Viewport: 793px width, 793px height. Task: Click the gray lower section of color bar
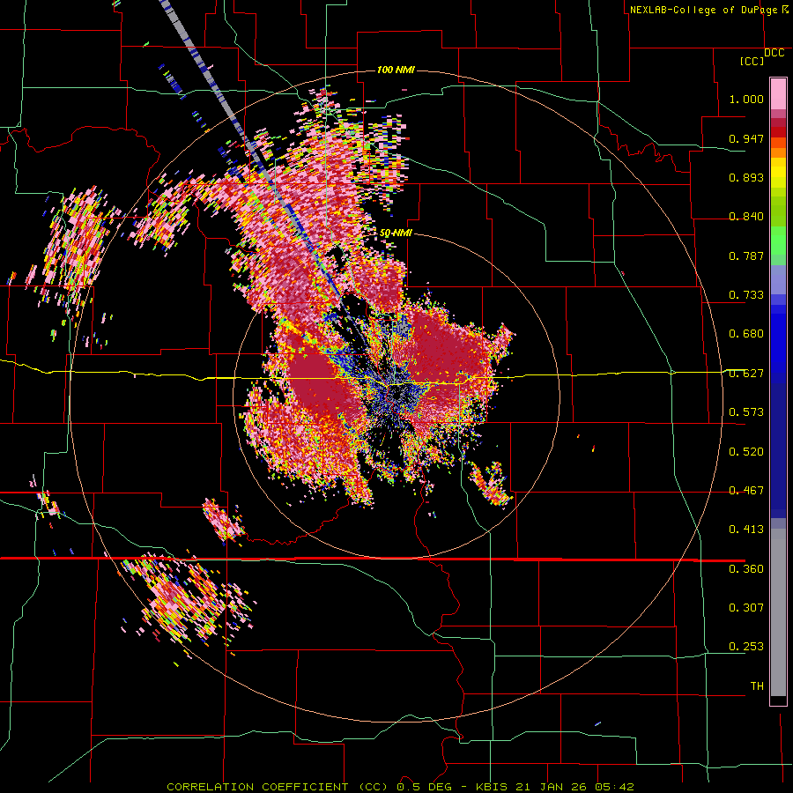778,612
